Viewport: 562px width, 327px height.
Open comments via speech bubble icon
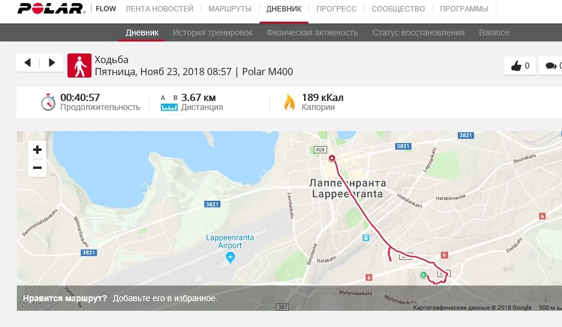click(x=551, y=66)
